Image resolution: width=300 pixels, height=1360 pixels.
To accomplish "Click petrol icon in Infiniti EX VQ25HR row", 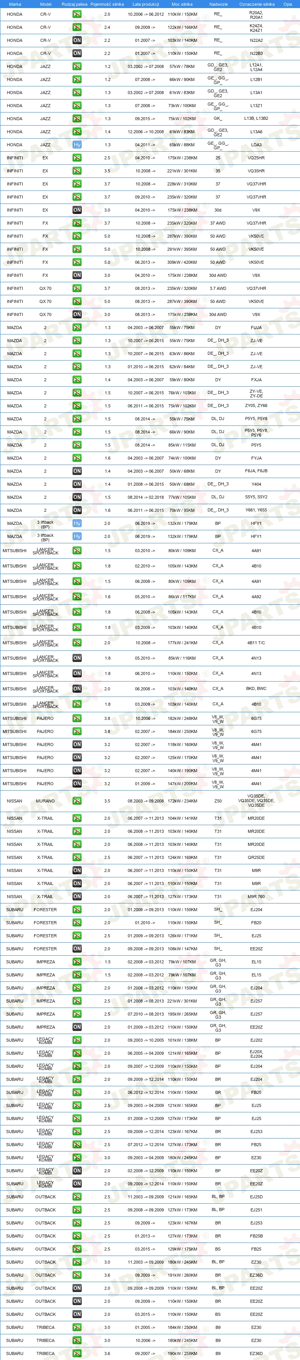I will point(77,158).
